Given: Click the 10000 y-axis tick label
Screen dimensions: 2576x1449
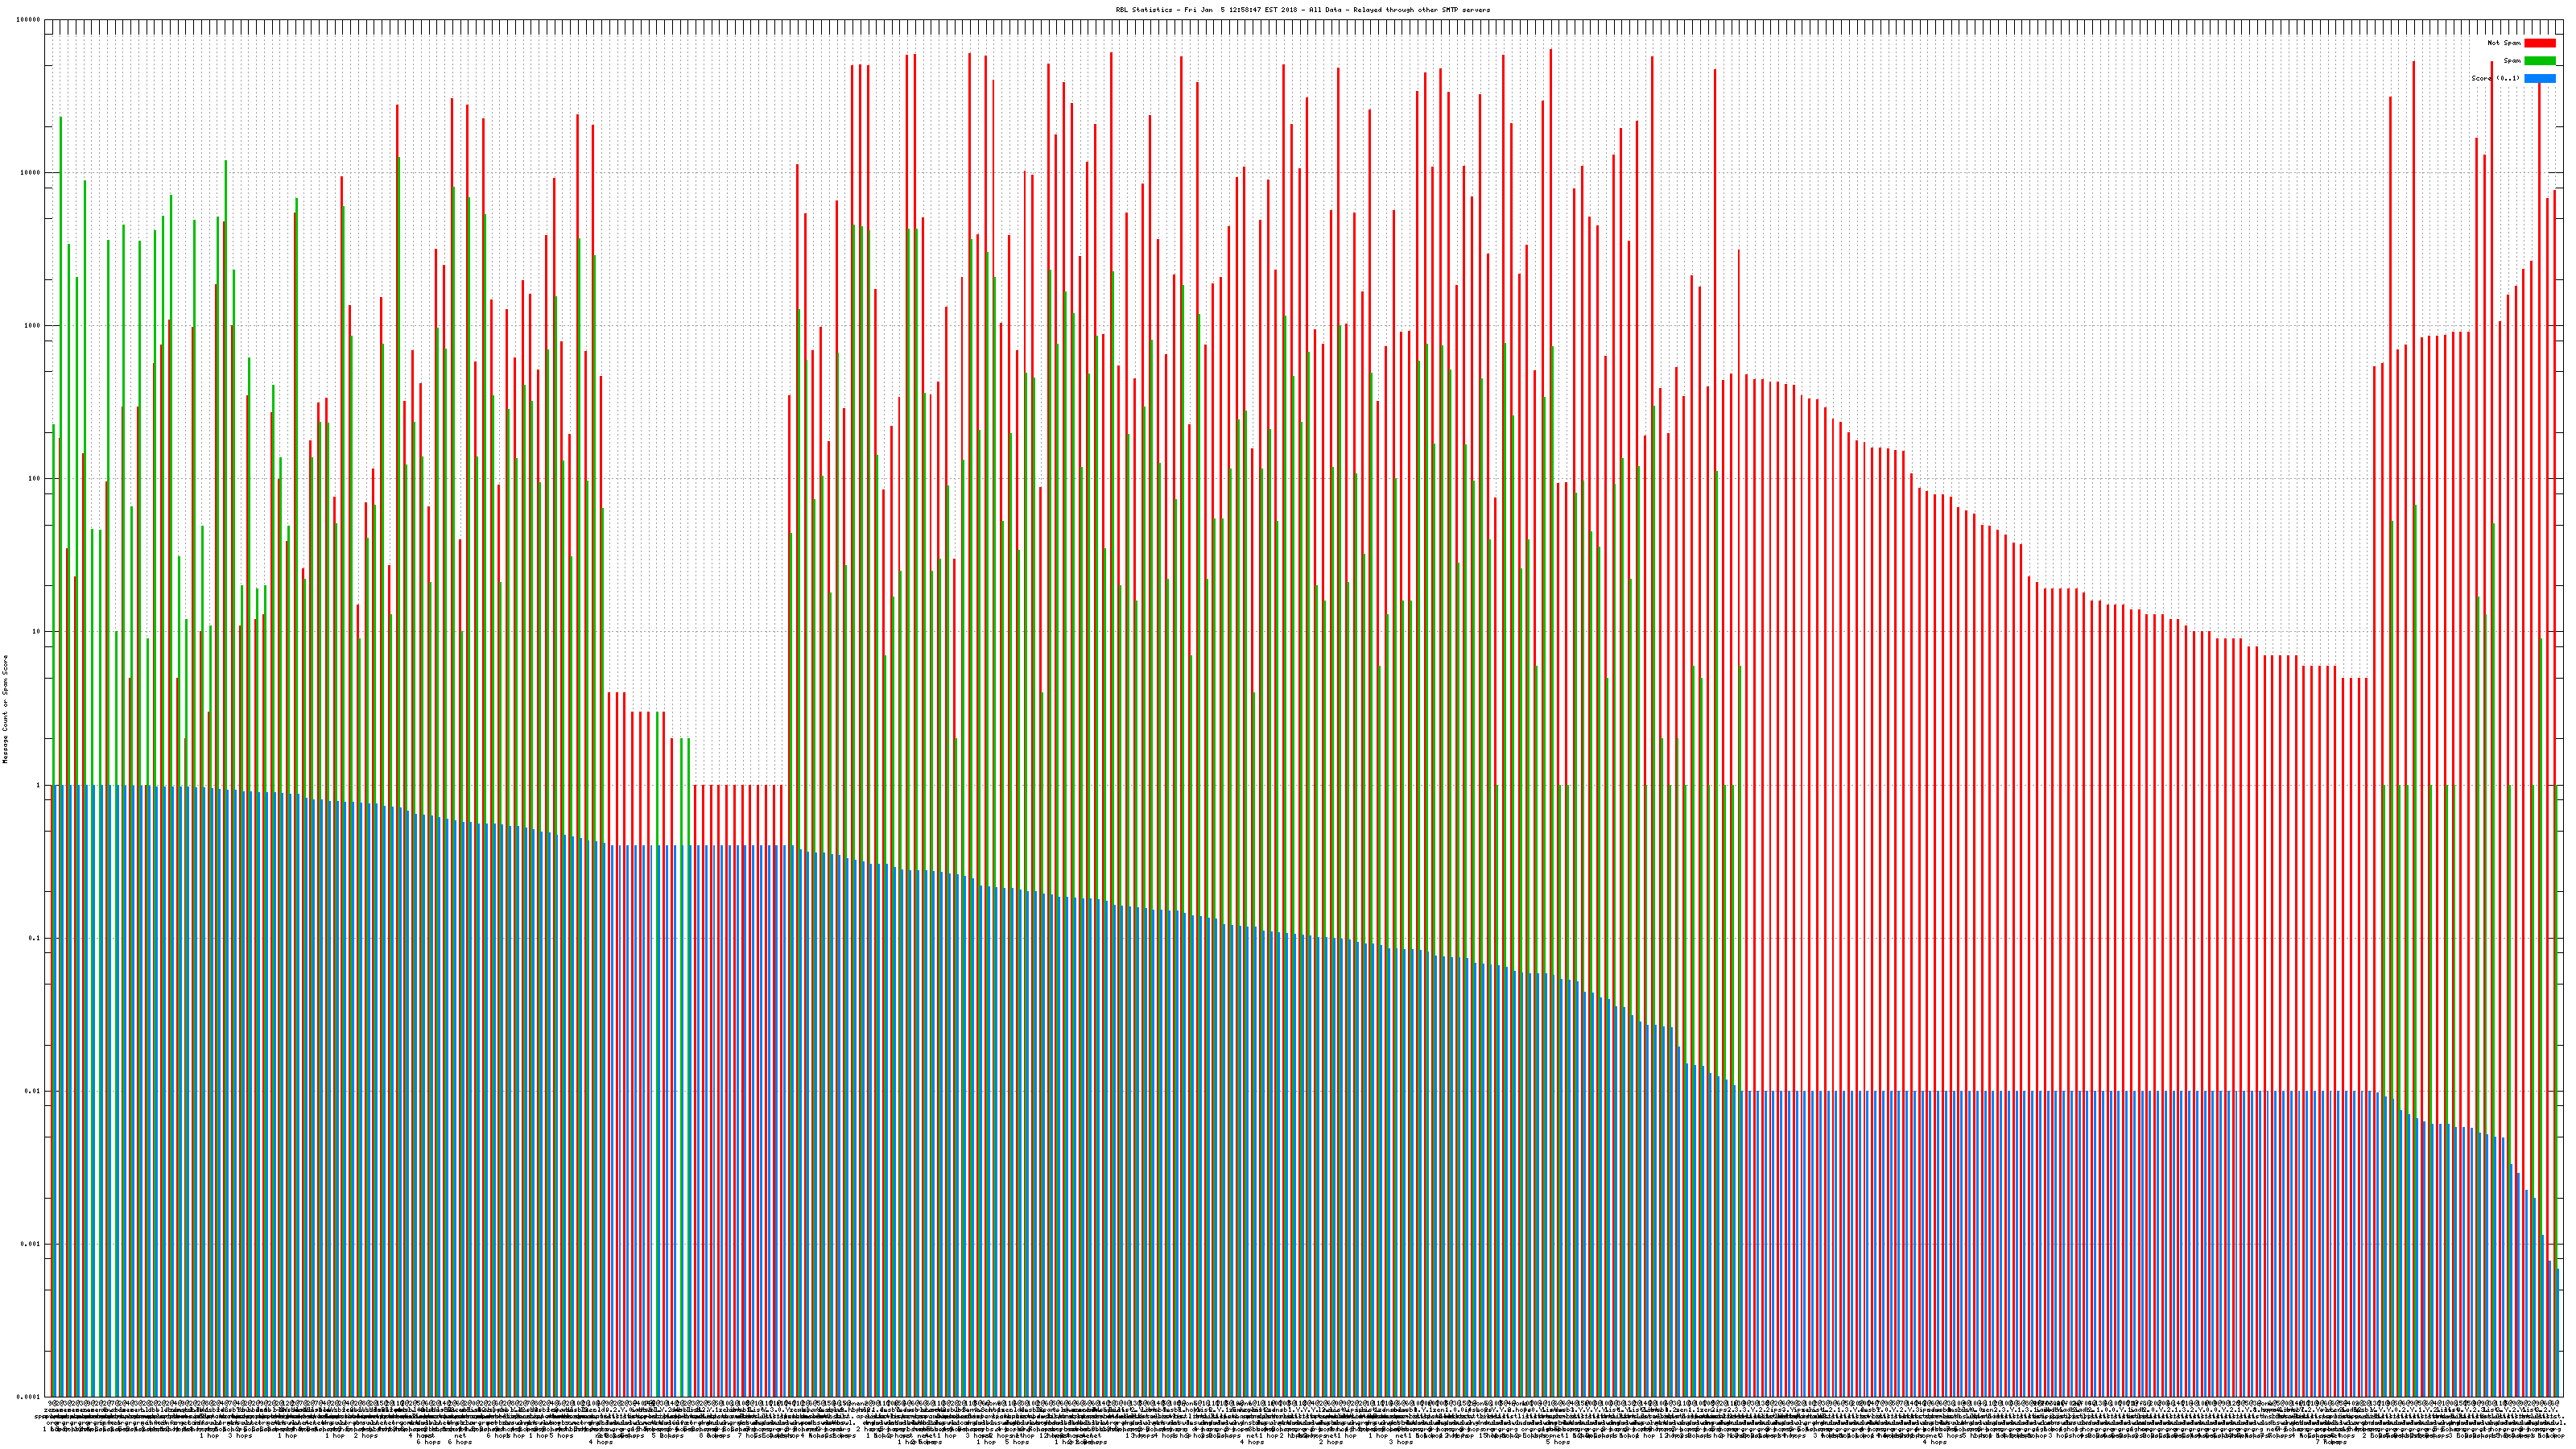Looking at the screenshot, I should coord(31,173).
